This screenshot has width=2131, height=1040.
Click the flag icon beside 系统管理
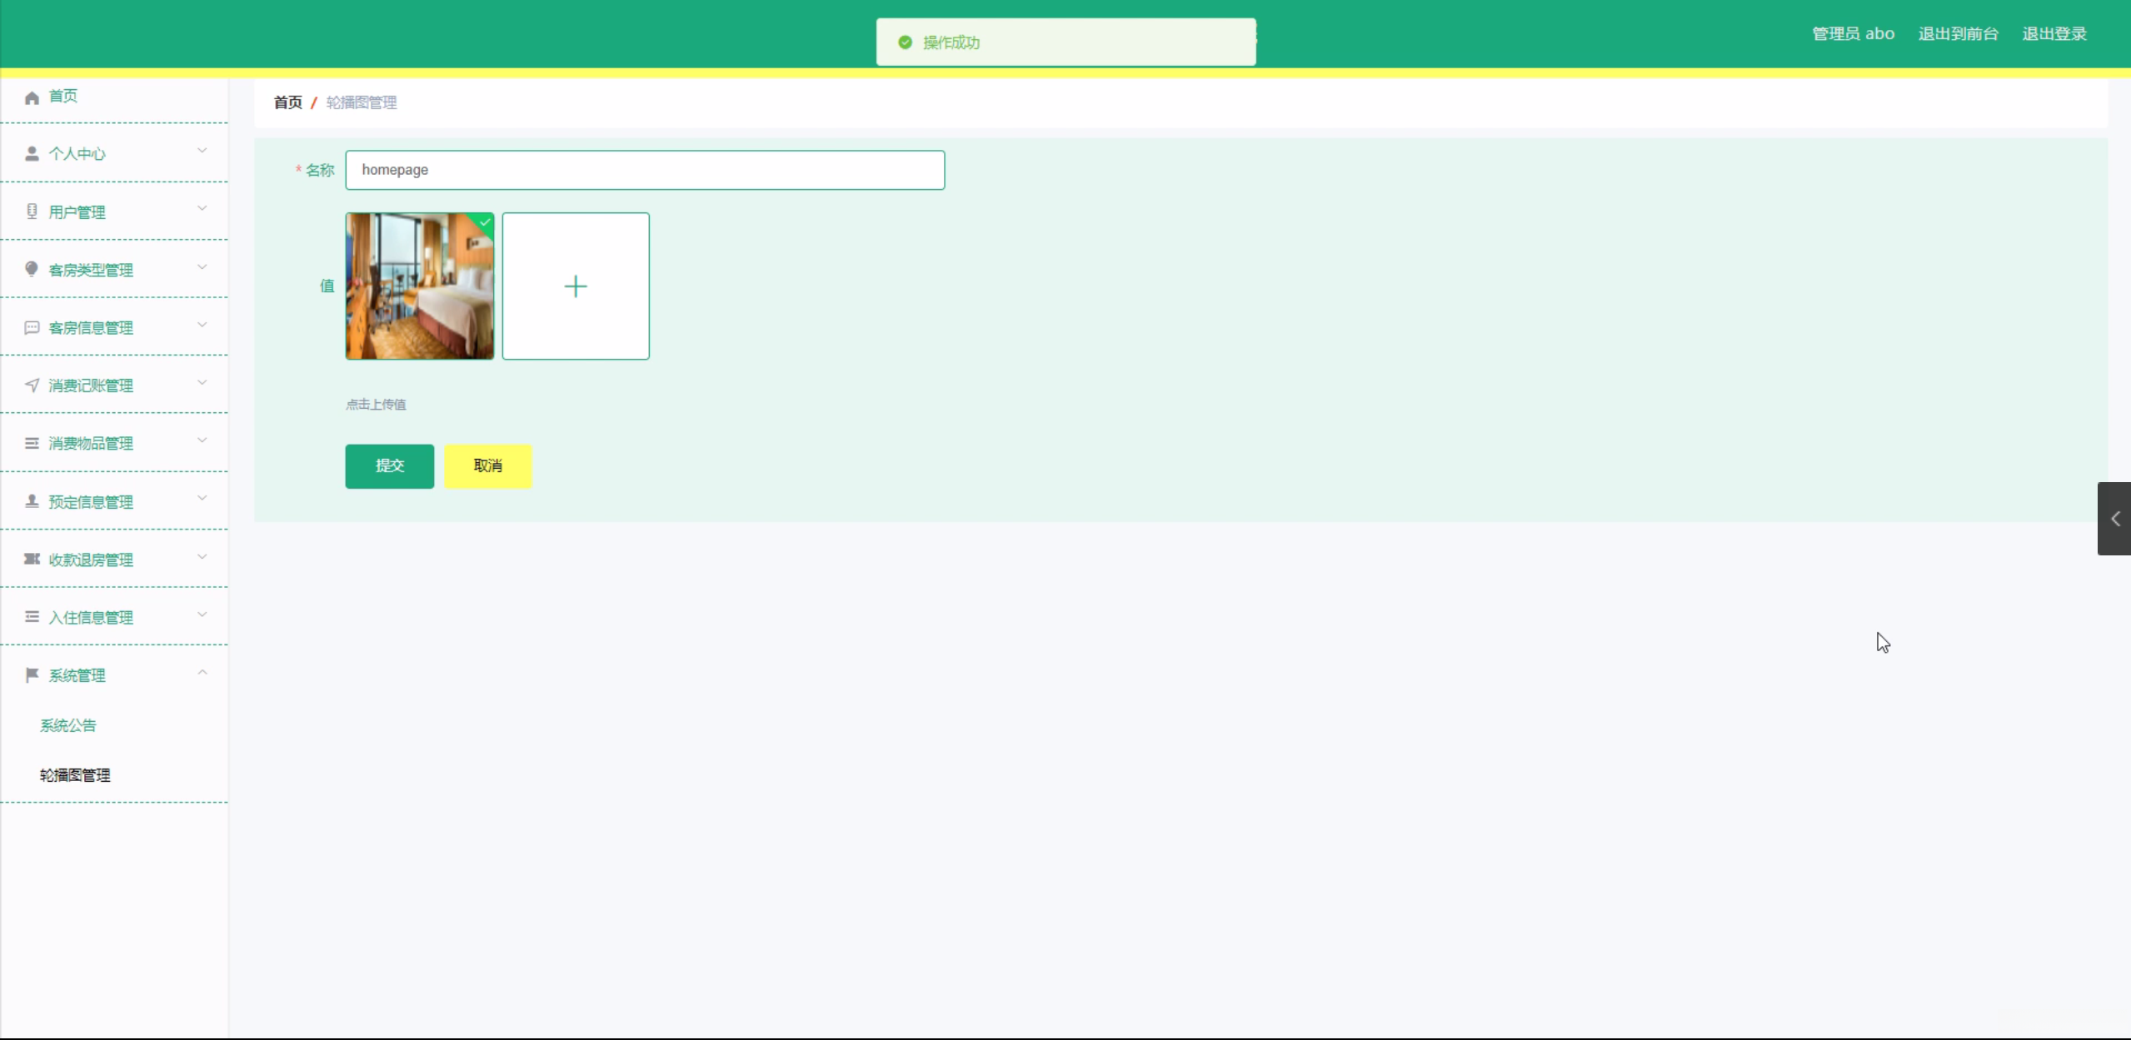tap(32, 674)
